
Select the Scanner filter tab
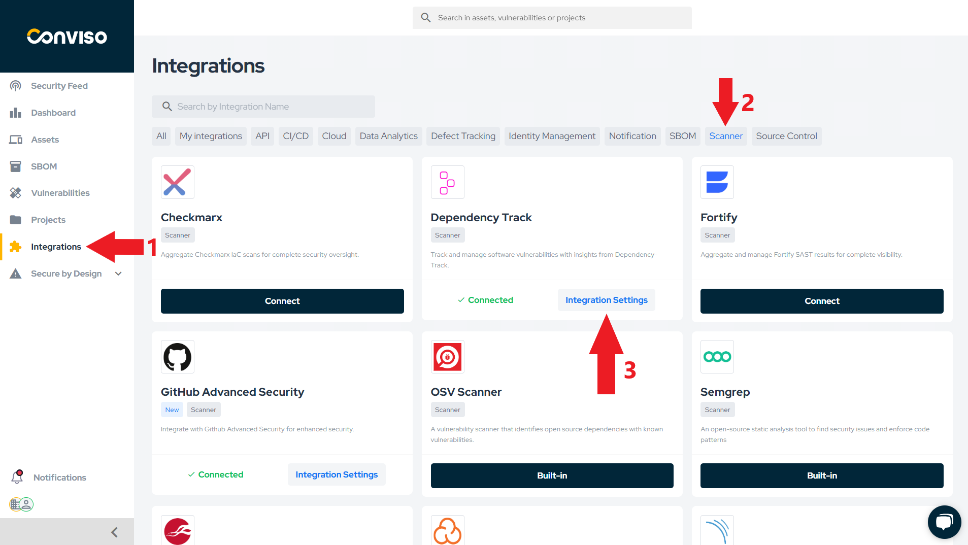tap(726, 136)
